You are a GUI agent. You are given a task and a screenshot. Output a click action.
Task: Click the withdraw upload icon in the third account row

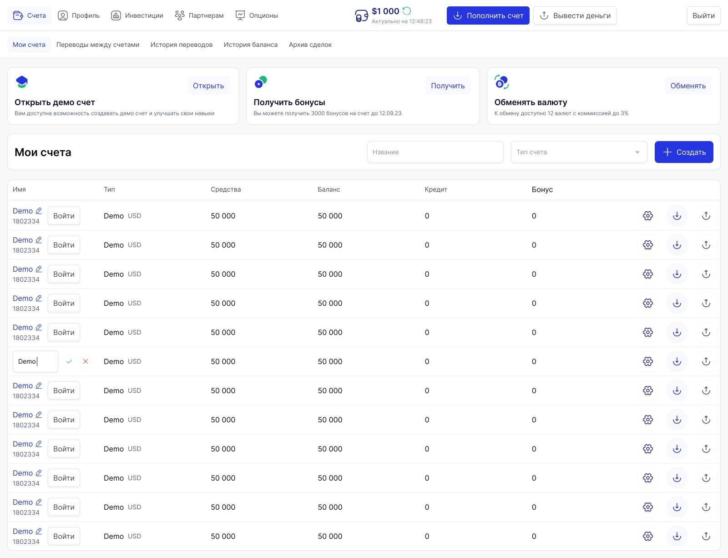(706, 274)
